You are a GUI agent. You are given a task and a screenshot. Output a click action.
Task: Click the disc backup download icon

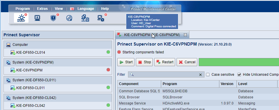point(69,18)
